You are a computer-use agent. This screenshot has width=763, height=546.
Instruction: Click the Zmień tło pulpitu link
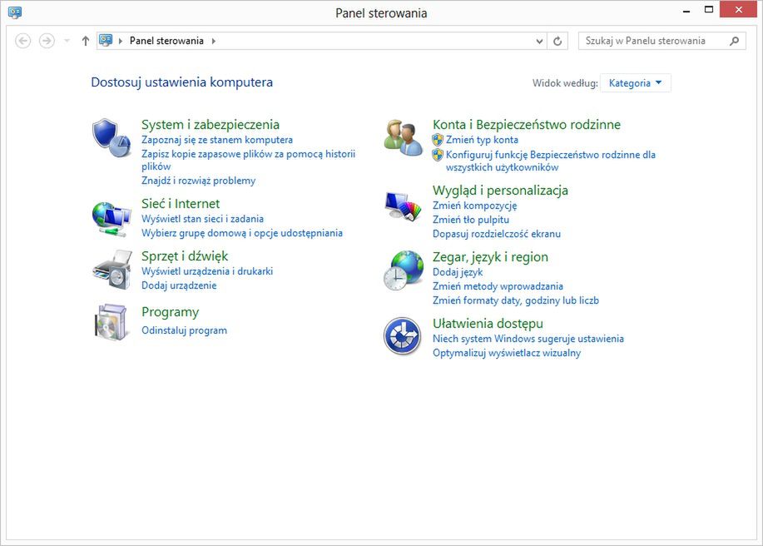point(471,220)
